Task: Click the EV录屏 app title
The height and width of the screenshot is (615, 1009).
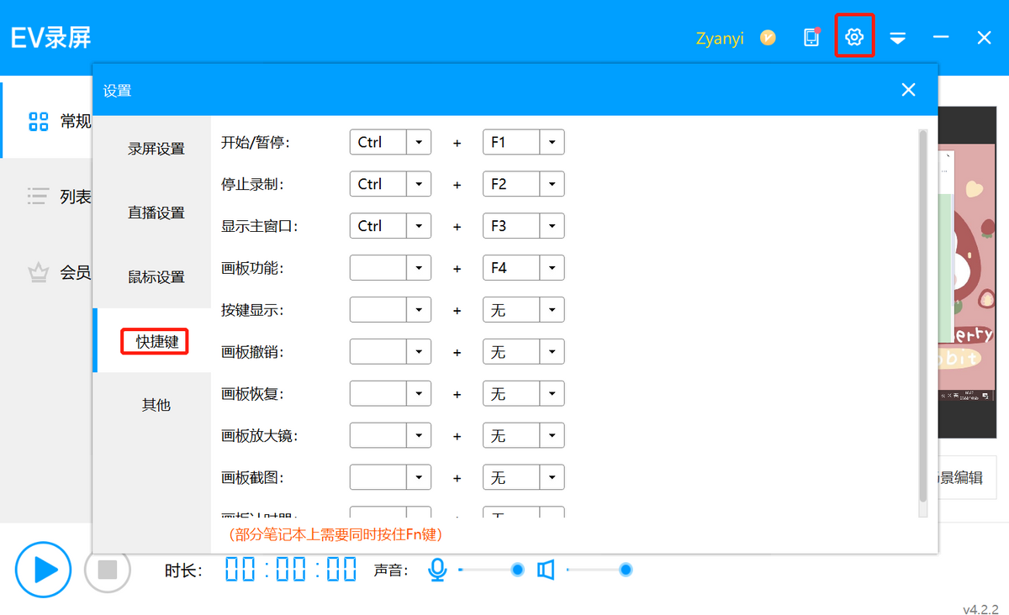Action: (50, 38)
